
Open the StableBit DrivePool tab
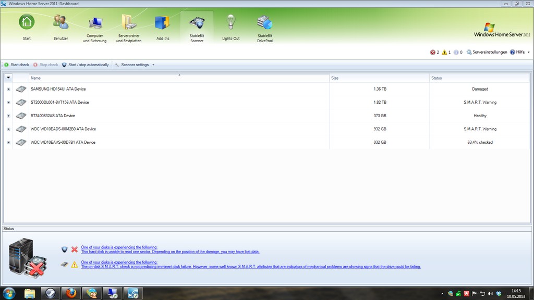click(x=265, y=28)
